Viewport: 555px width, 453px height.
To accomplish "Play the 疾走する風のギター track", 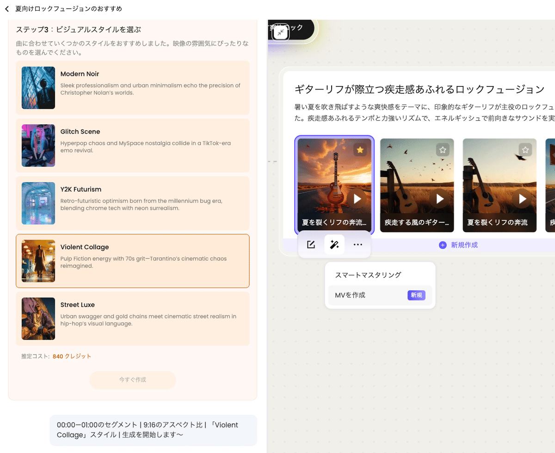I will pos(440,199).
